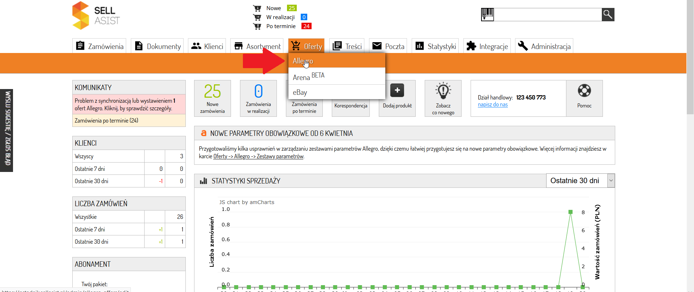Click the Ostatnie 7 dni row in Klienci
Viewport: 694px width, 292px height.
(x=129, y=169)
